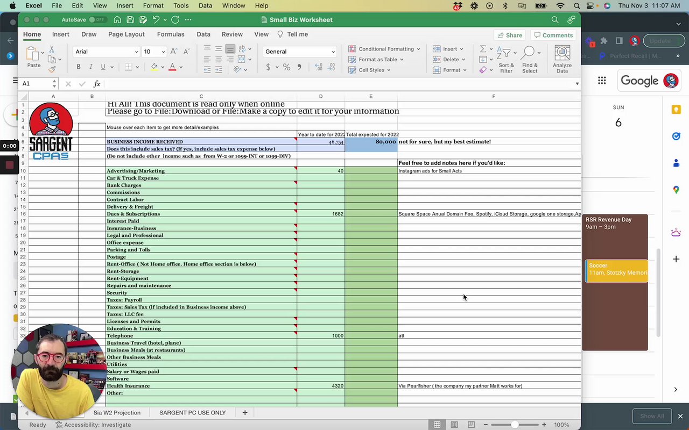689x430 pixels.
Task: Click Accessibility: Investigate in status bar
Action: (94, 425)
